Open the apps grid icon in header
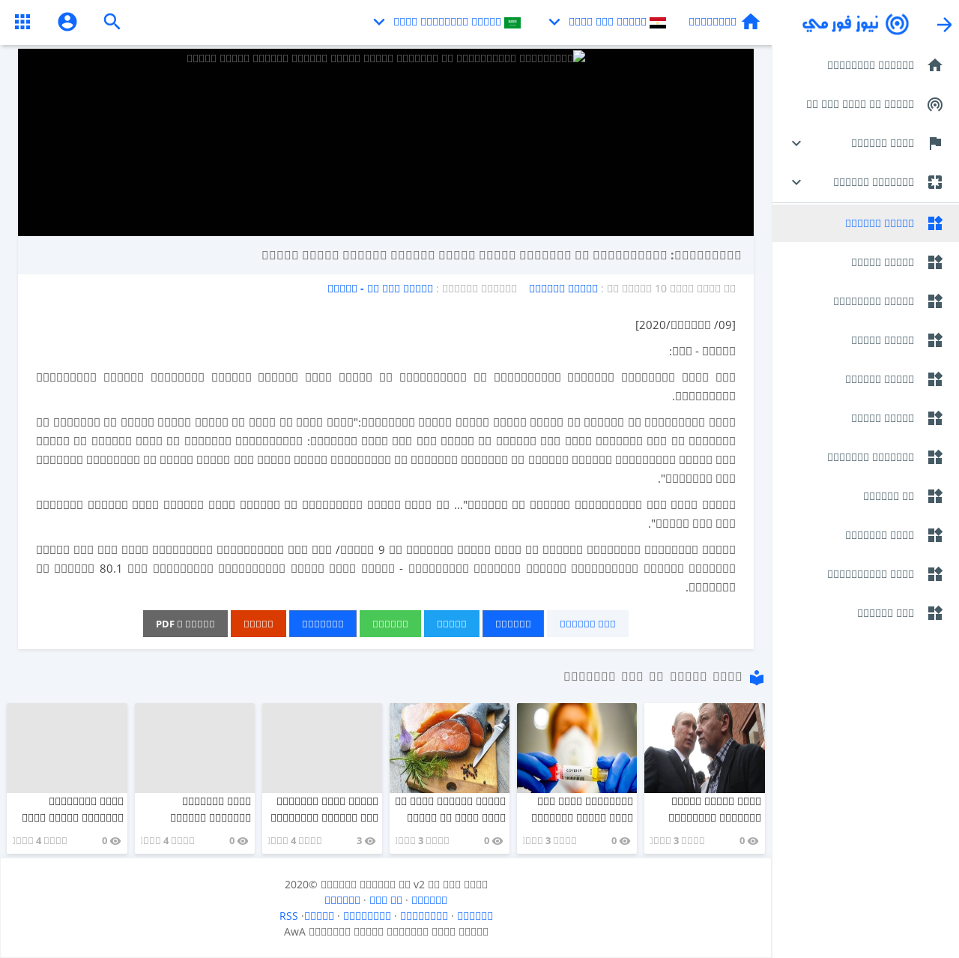The width and height of the screenshot is (959, 958). pyautogui.click(x=22, y=22)
